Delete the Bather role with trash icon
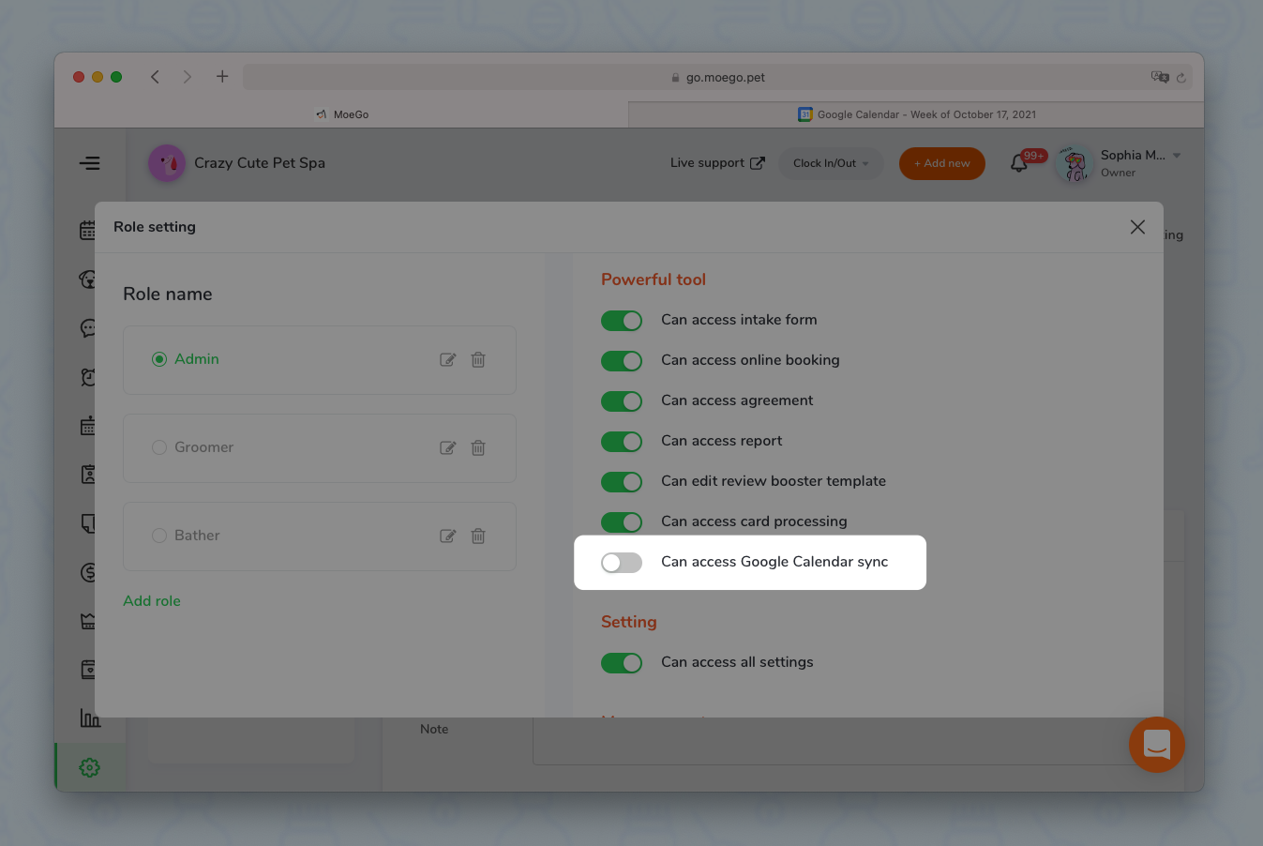The height and width of the screenshot is (846, 1263). (478, 536)
